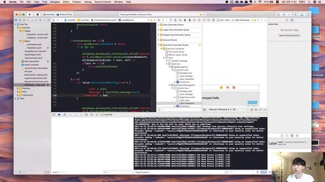Show only the console pane toggle
The image size is (325, 182).
265,172
